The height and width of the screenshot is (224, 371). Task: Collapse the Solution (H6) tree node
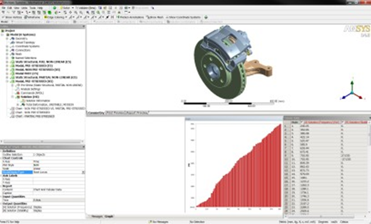pos(13,97)
